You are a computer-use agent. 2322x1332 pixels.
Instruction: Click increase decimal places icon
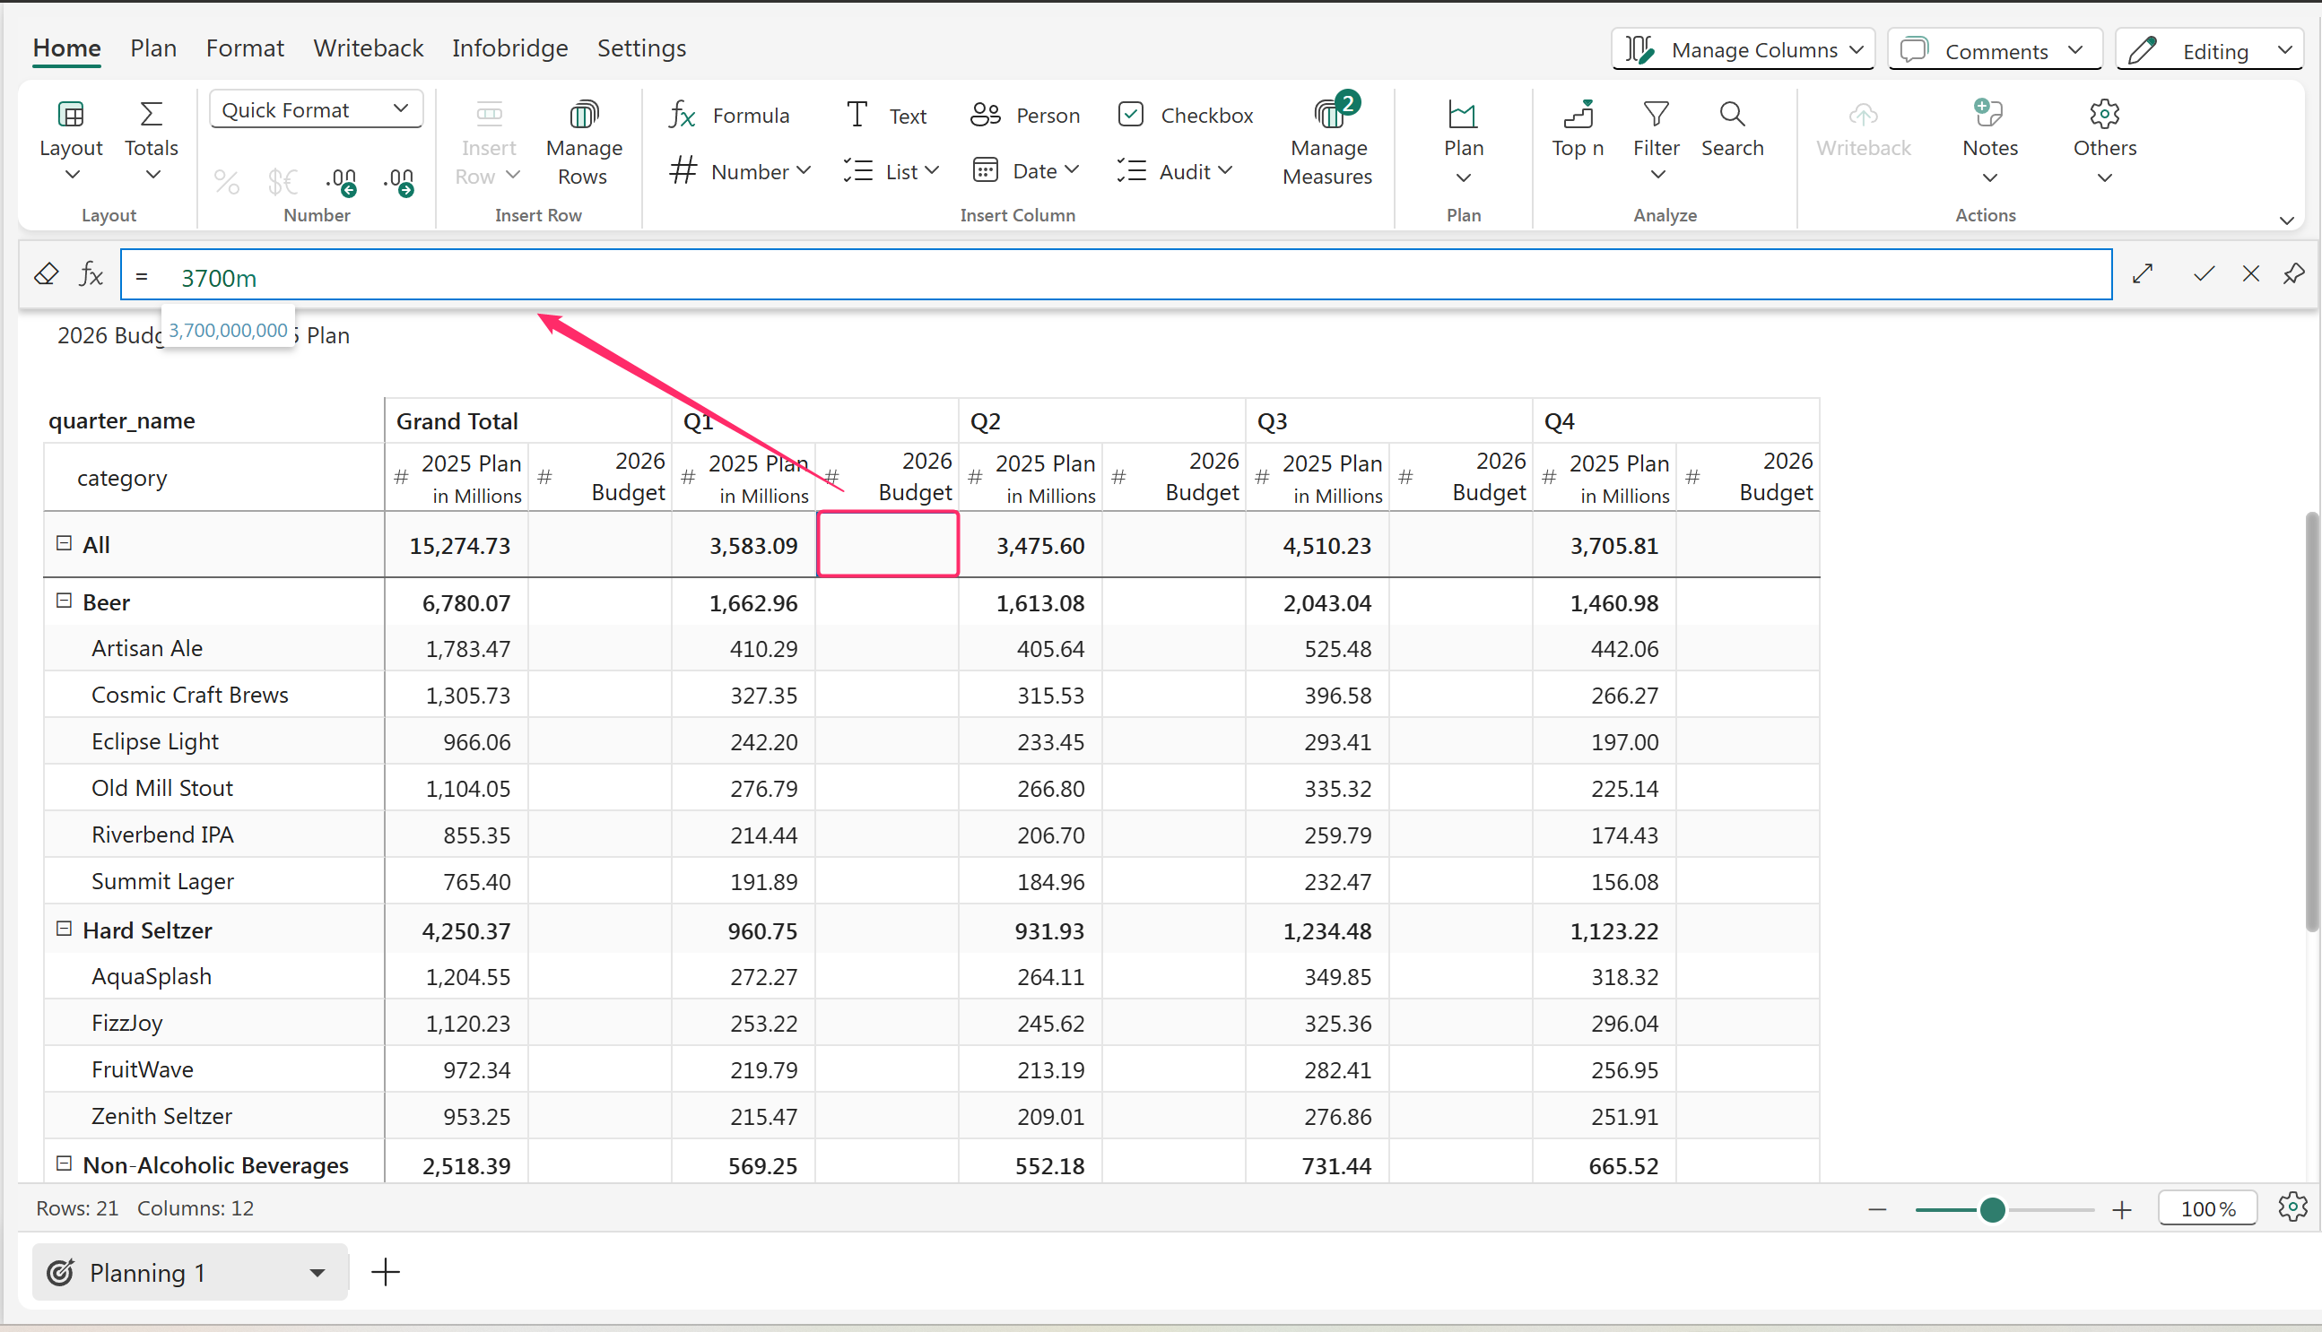pyautogui.click(x=343, y=180)
